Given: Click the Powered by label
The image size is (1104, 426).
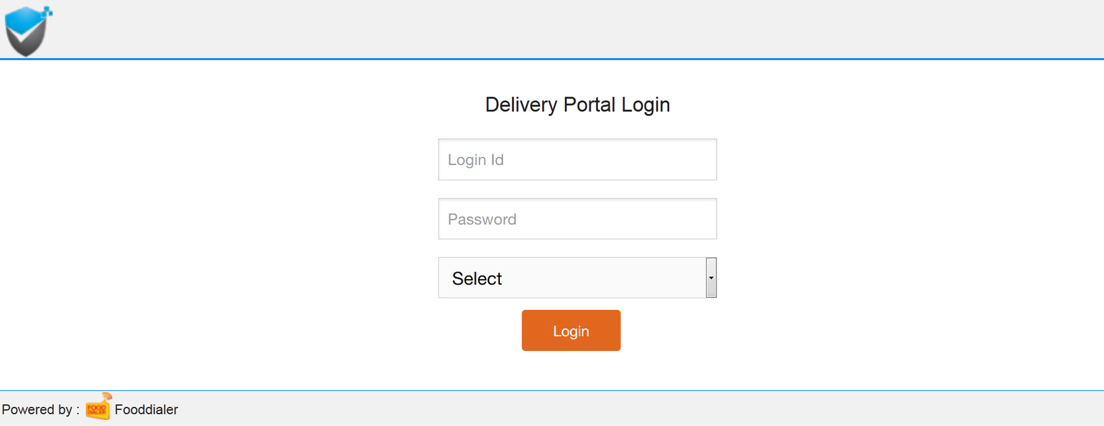Looking at the screenshot, I should 40,410.
